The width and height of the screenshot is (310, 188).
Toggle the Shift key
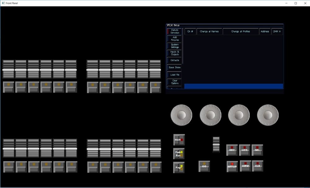(179, 140)
